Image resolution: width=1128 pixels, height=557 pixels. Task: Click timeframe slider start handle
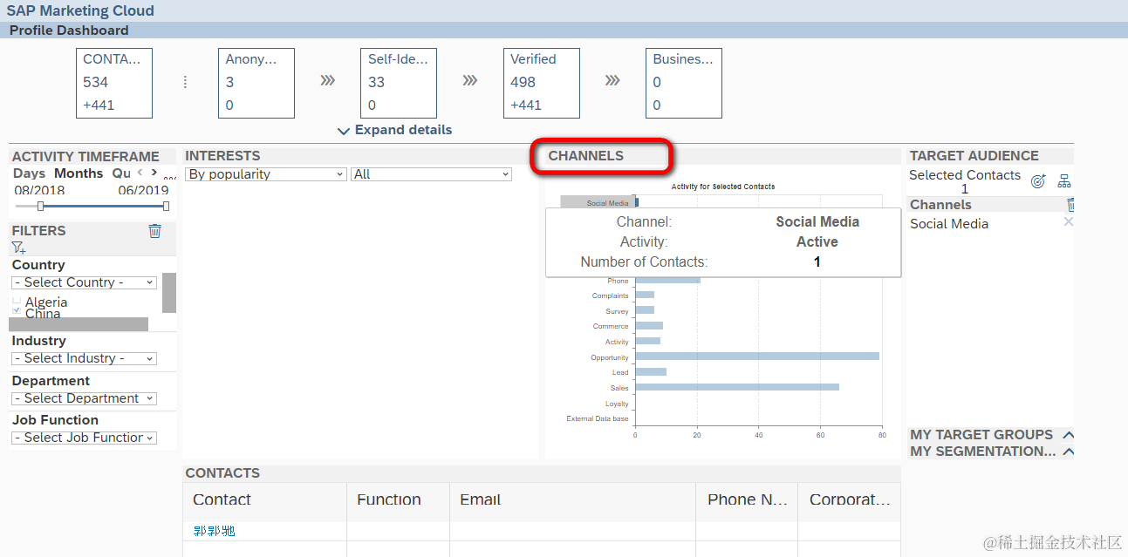[40, 206]
